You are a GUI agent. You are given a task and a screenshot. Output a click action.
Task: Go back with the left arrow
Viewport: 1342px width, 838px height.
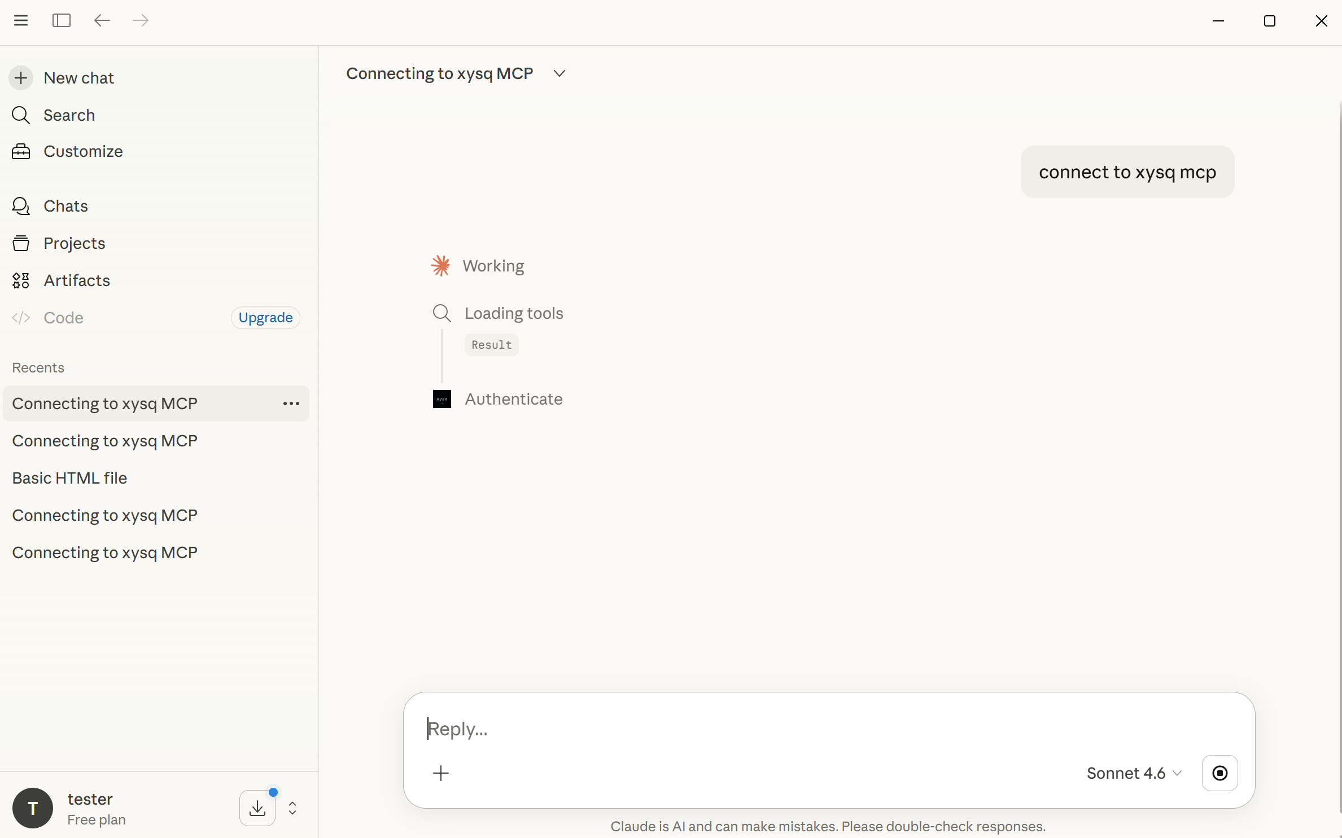(x=102, y=21)
